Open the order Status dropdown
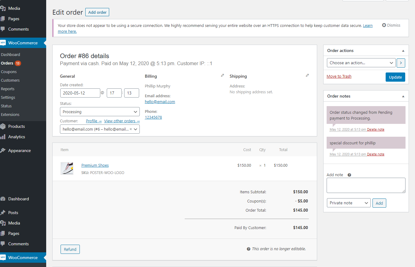 tap(100, 112)
